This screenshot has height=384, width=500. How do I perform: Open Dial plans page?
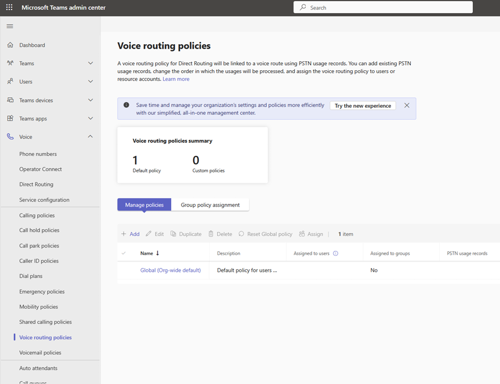[x=31, y=276]
